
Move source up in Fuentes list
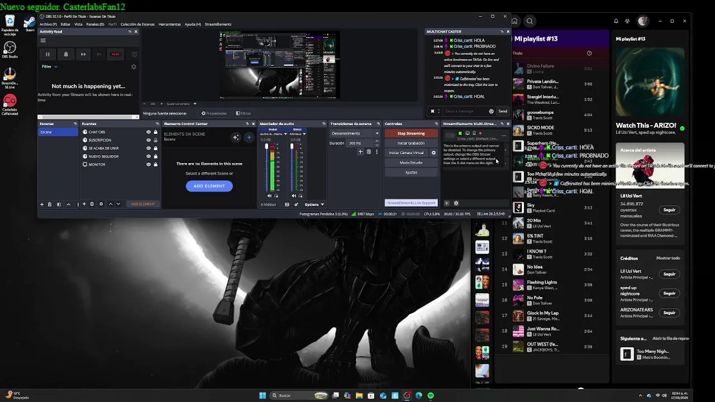tap(111, 204)
